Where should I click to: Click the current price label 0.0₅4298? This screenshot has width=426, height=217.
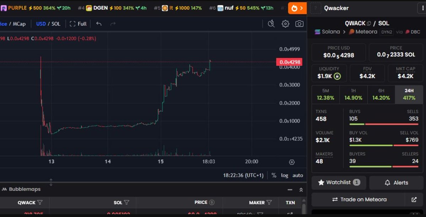tap(289, 62)
